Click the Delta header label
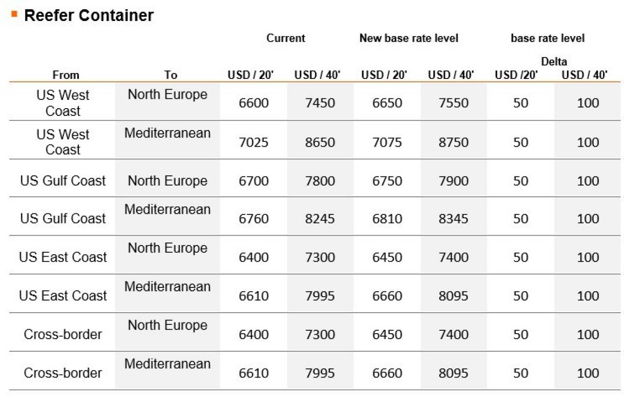 (554, 62)
